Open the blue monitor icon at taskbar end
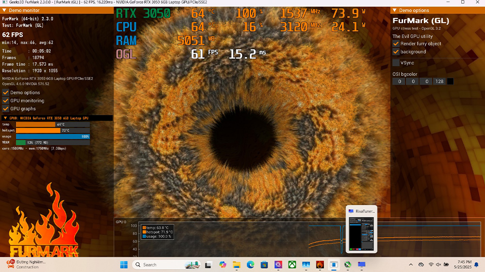The width and height of the screenshot is (485, 272). point(362,265)
